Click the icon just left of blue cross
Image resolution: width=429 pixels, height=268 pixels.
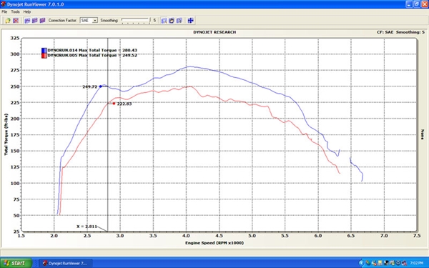[179, 21]
